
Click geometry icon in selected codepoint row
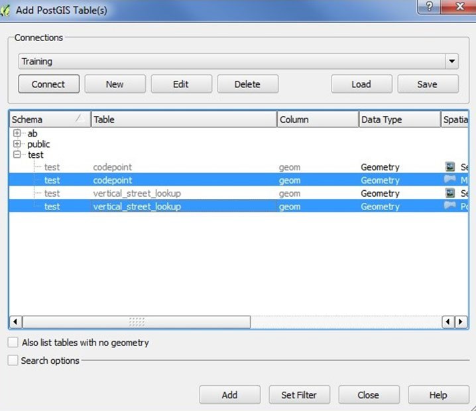[x=449, y=179]
